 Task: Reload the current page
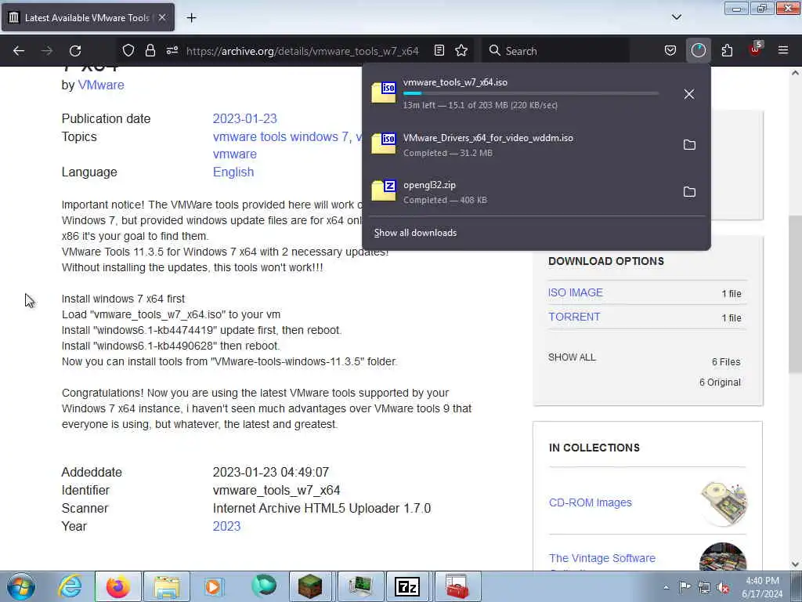coord(75,51)
